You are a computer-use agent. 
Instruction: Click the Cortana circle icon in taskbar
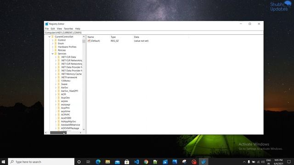click(79, 162)
